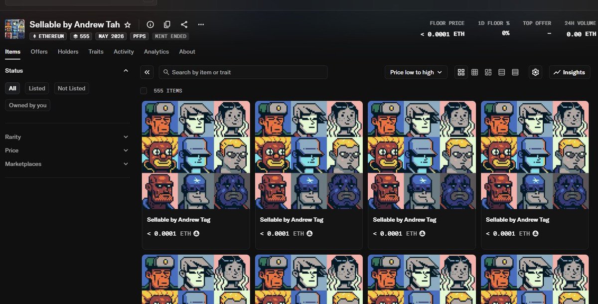Click the 555 item count badge
598x304 pixels.
pyautogui.click(x=81, y=36)
